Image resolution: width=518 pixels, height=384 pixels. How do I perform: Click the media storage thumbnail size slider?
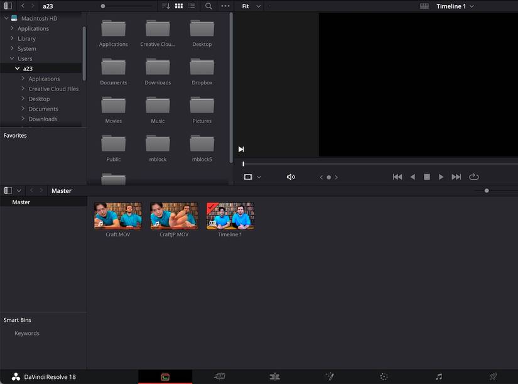pyautogui.click(x=103, y=6)
